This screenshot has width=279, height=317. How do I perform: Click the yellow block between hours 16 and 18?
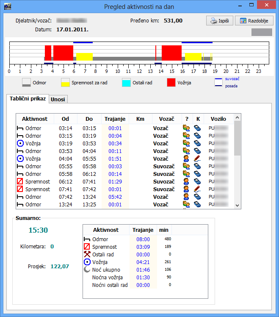(193, 57)
